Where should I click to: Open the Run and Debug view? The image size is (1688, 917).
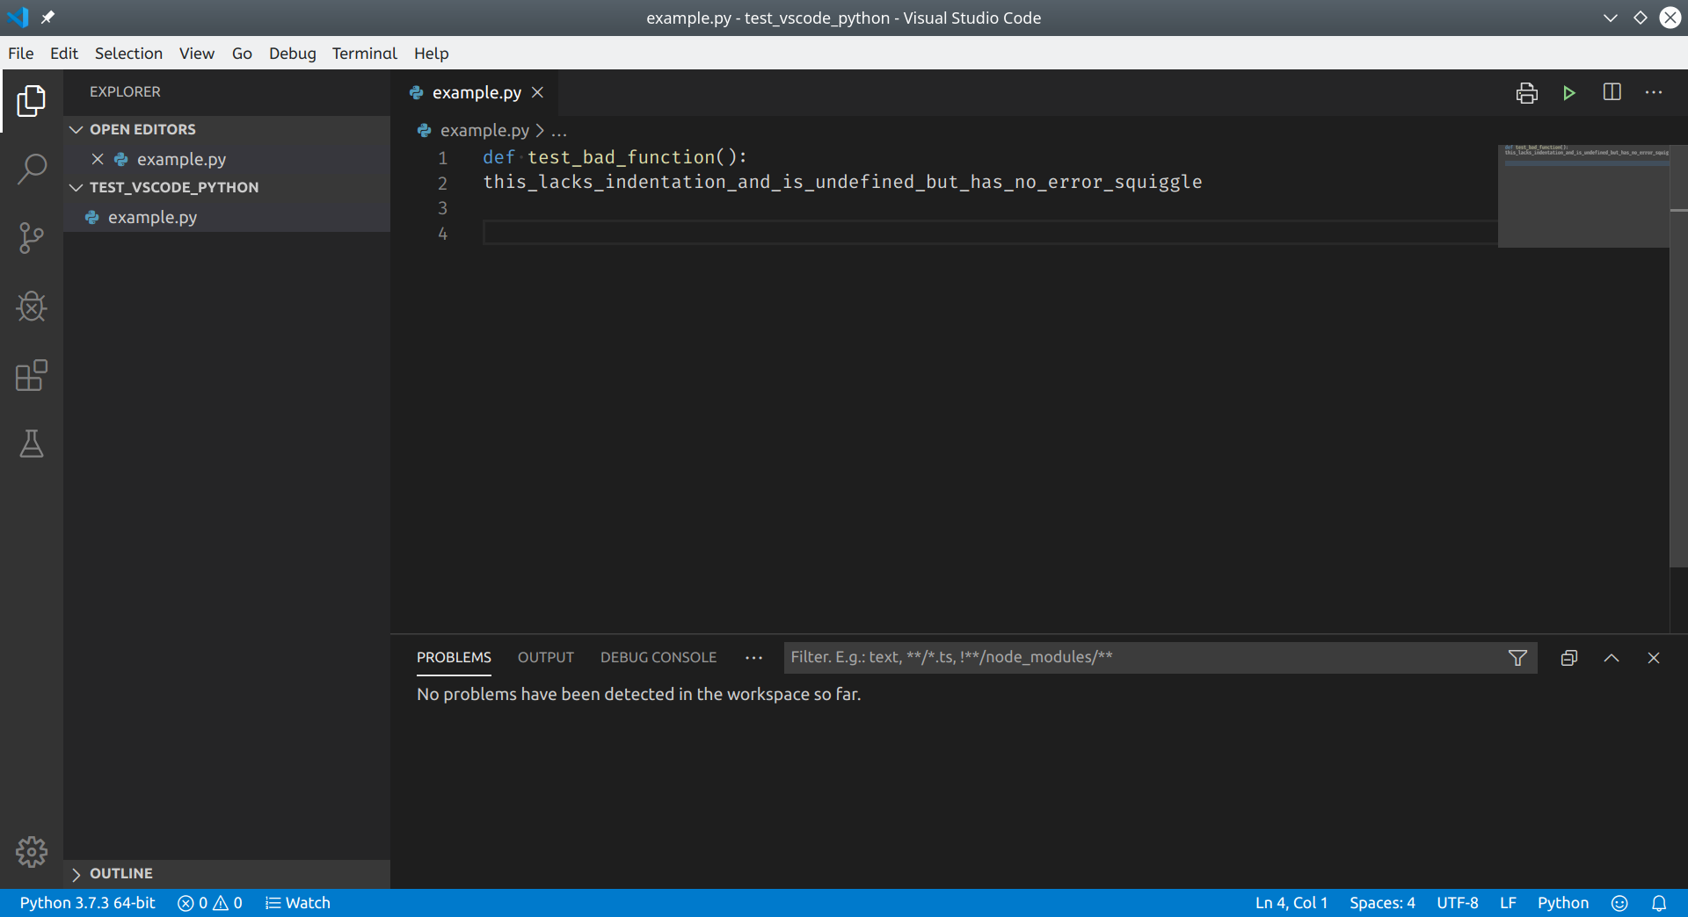[x=32, y=307]
